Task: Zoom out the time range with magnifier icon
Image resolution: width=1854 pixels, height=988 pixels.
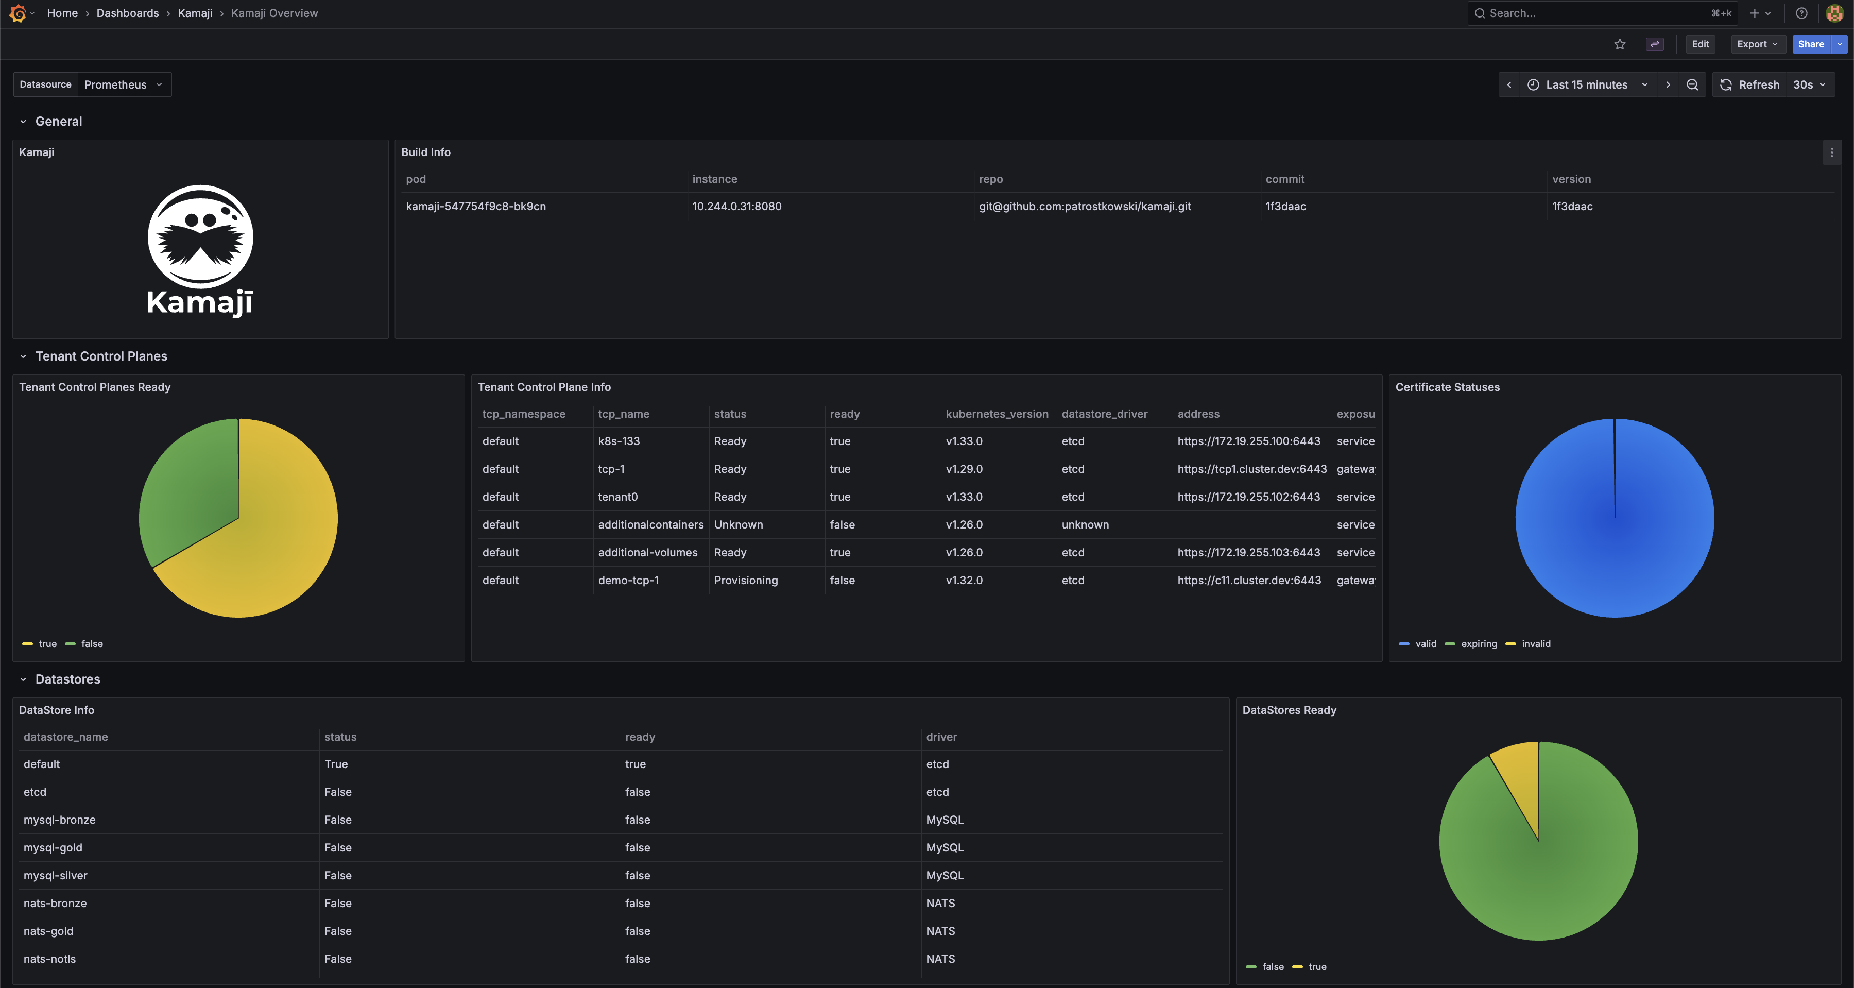Action: pos(1692,84)
